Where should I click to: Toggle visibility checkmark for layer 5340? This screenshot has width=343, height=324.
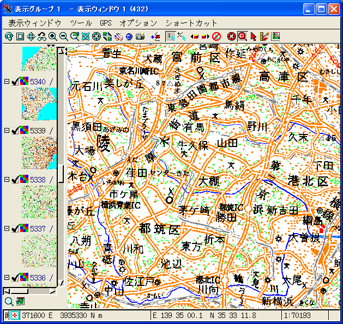15,82
